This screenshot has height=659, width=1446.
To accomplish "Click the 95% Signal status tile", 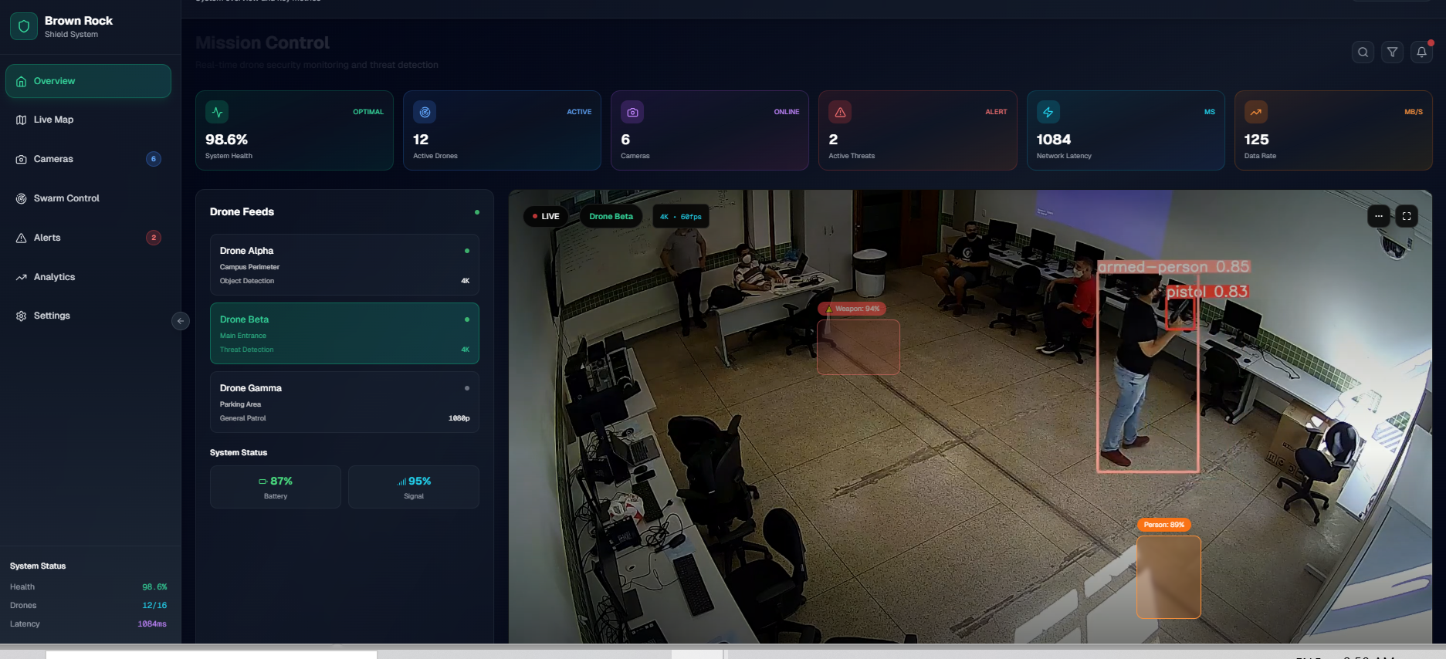I will point(414,487).
